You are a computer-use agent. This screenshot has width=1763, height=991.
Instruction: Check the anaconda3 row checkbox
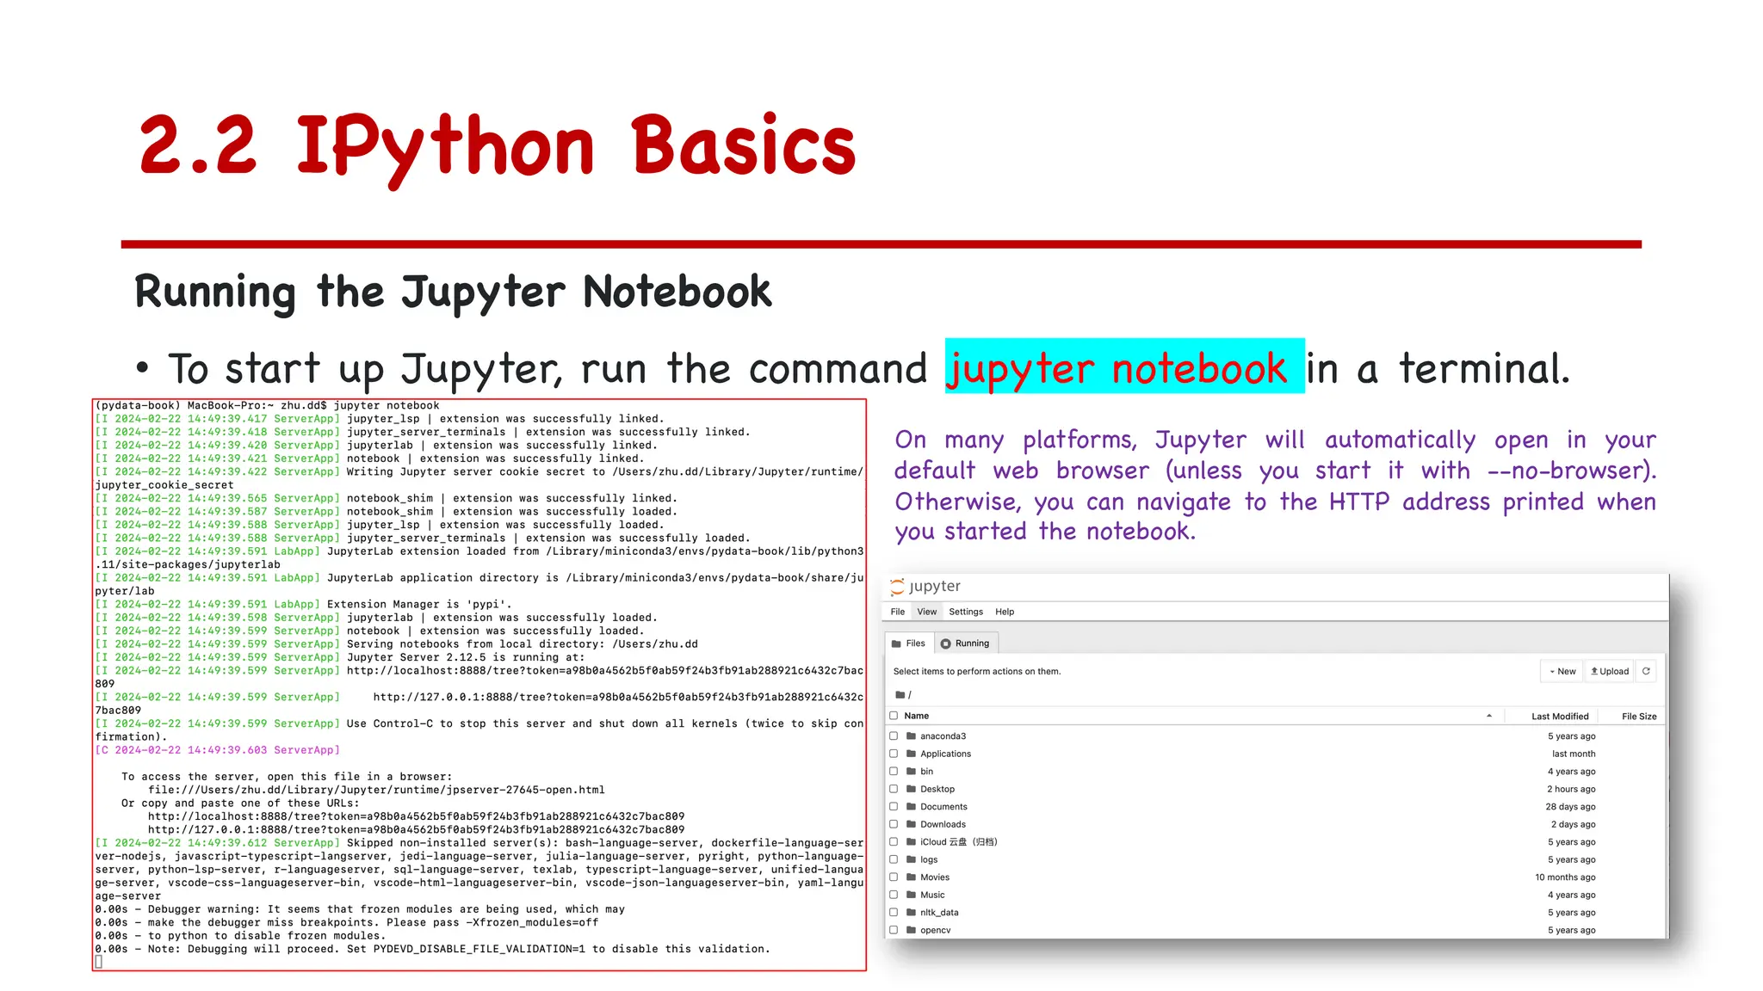tap(894, 736)
